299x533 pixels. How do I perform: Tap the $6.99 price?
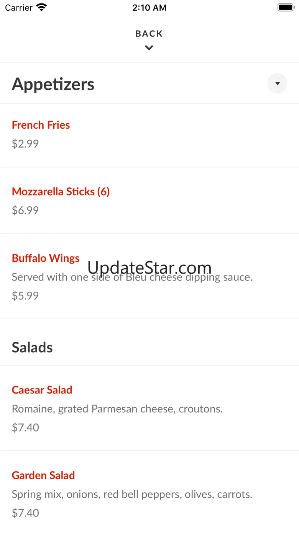[x=25, y=210]
